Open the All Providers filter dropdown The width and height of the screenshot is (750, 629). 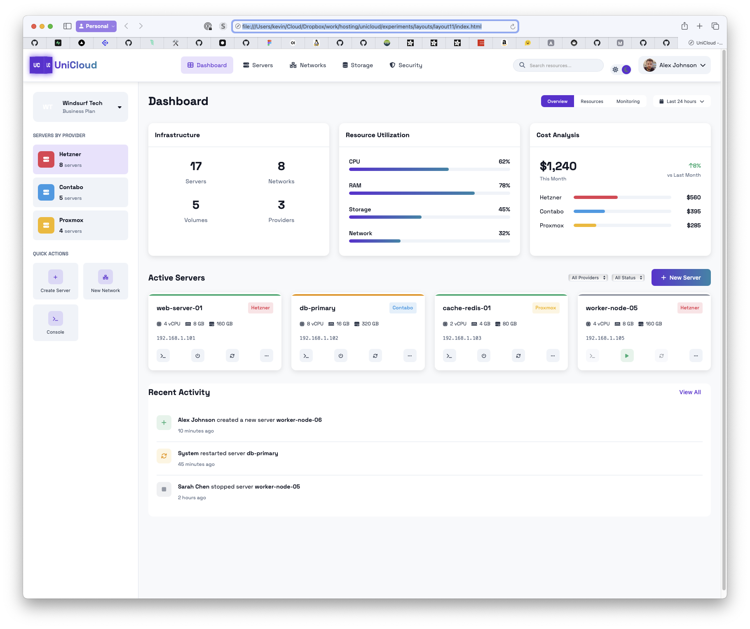pyautogui.click(x=588, y=278)
